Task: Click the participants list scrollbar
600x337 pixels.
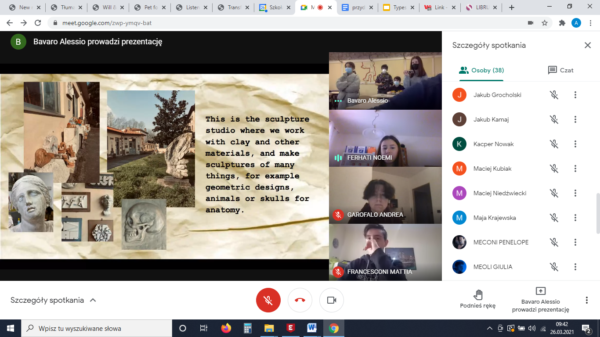Action: (x=597, y=213)
